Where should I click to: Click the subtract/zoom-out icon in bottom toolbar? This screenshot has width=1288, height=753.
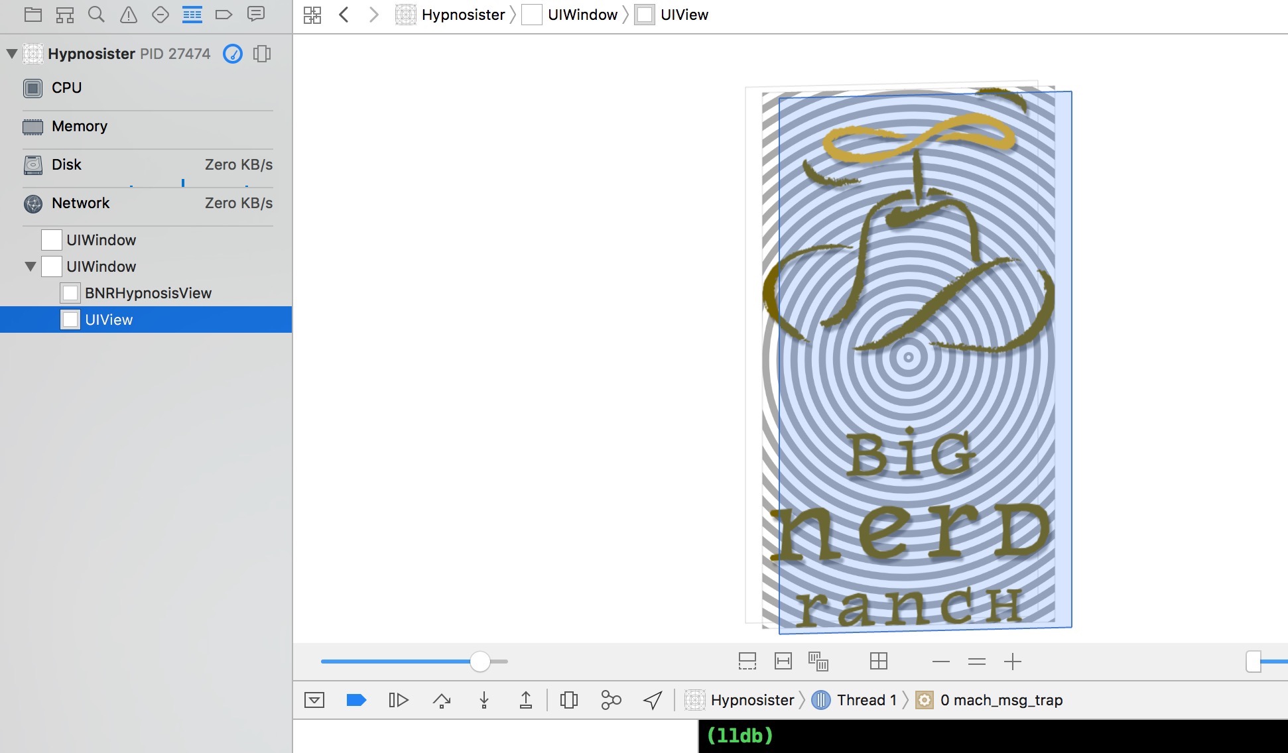tap(941, 662)
